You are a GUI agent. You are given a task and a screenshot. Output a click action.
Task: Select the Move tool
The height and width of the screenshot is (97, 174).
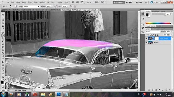click(3, 15)
